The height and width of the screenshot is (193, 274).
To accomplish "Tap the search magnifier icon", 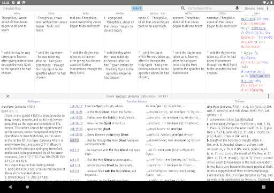I will 183,8.
